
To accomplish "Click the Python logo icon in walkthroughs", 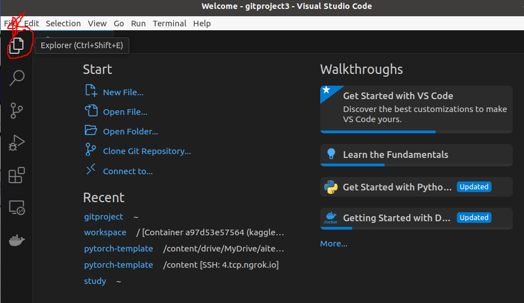I will pos(331,187).
